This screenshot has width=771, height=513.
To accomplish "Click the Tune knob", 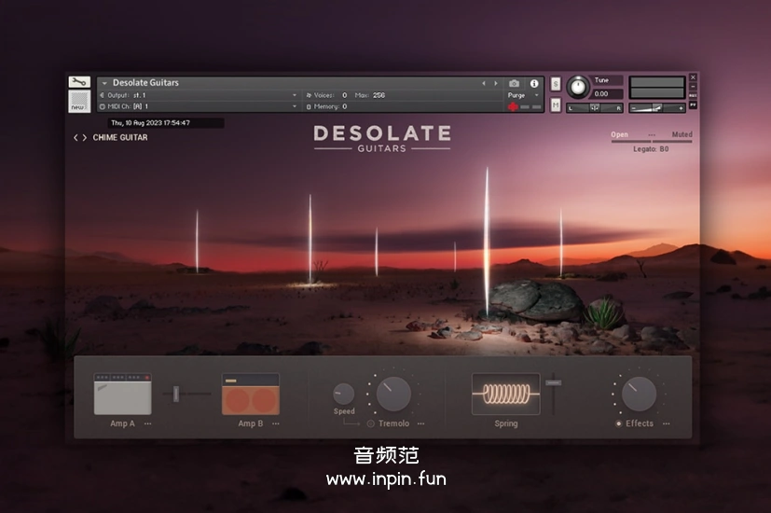I will coord(578,87).
